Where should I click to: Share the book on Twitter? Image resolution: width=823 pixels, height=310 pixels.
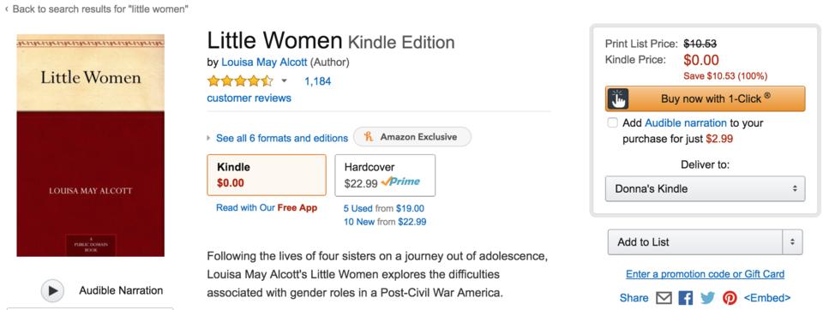tap(707, 298)
